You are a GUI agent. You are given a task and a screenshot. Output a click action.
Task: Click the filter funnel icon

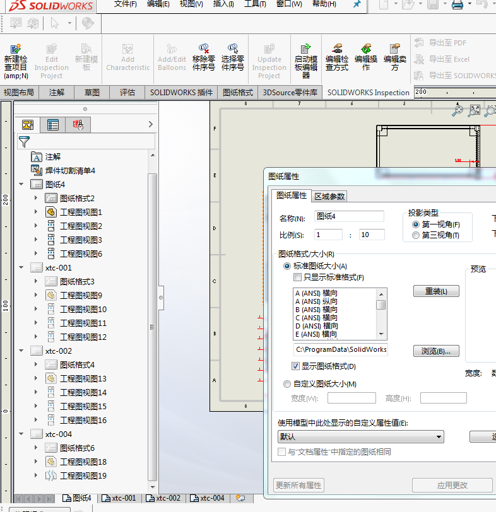coord(24,142)
